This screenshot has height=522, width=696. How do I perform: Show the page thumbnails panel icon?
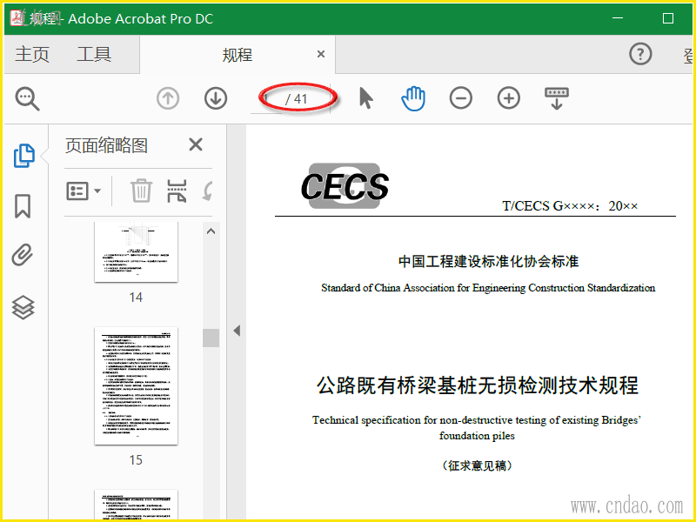(23, 156)
